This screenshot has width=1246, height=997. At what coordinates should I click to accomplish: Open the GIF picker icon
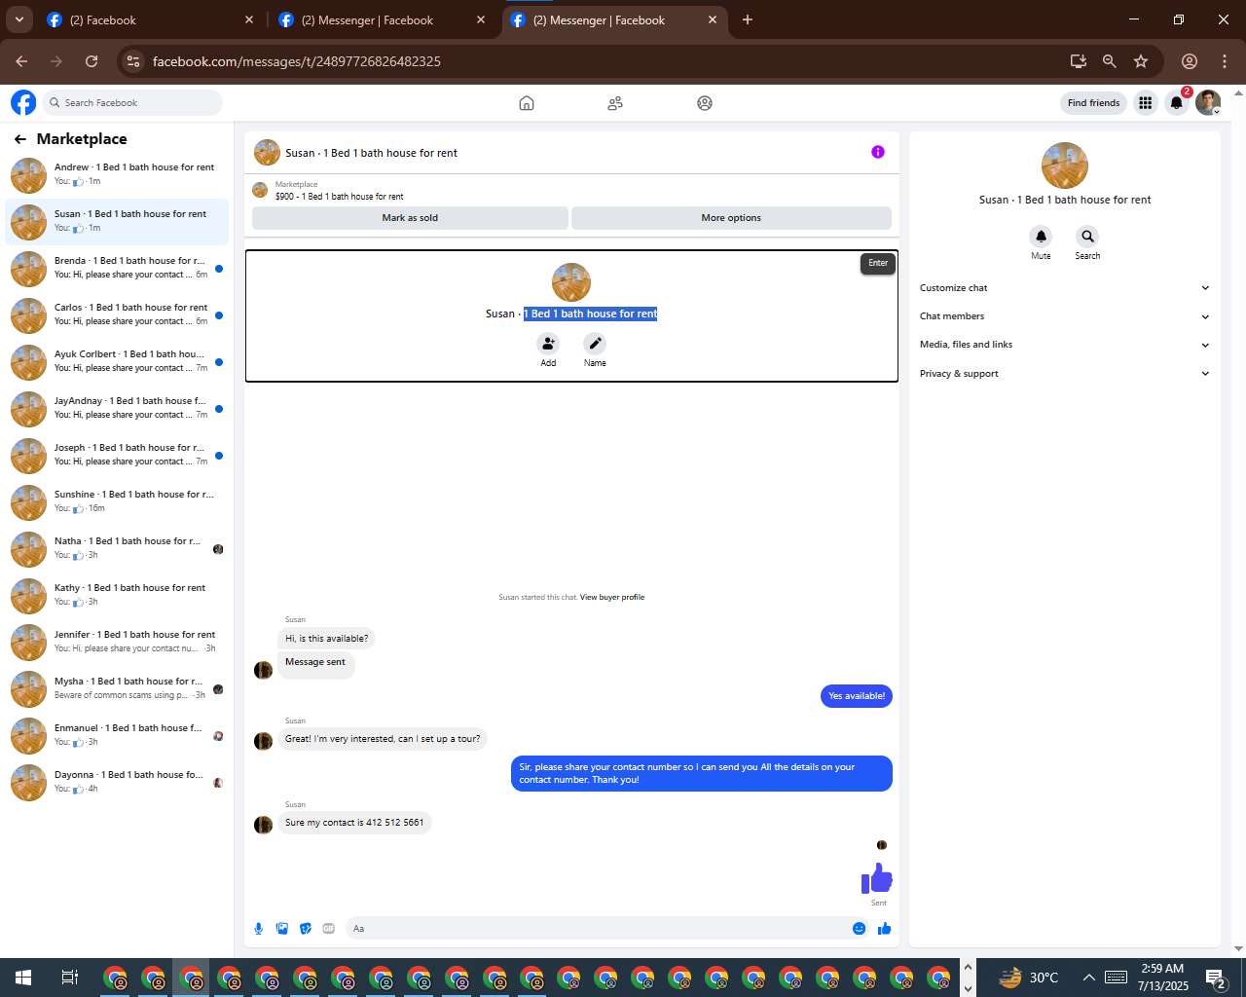pos(329,929)
